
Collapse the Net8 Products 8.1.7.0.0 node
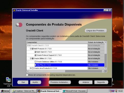click(31, 49)
